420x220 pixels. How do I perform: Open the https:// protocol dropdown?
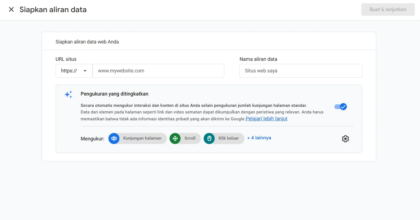click(74, 71)
